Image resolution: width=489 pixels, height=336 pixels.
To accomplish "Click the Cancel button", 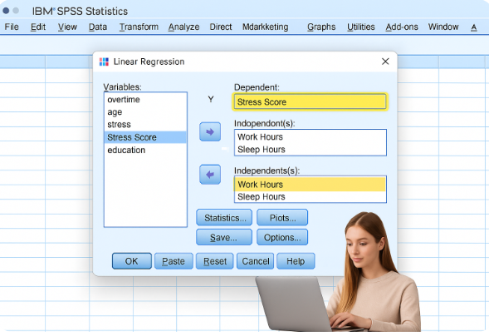I will 256,261.
